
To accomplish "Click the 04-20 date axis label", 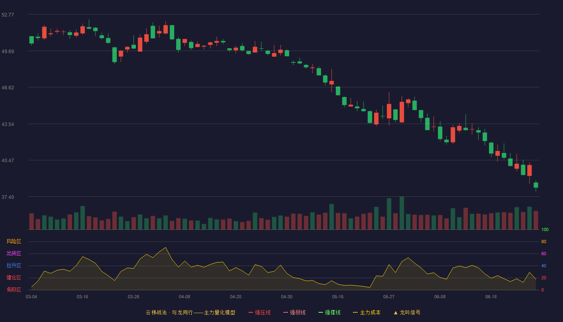I will (x=236, y=297).
